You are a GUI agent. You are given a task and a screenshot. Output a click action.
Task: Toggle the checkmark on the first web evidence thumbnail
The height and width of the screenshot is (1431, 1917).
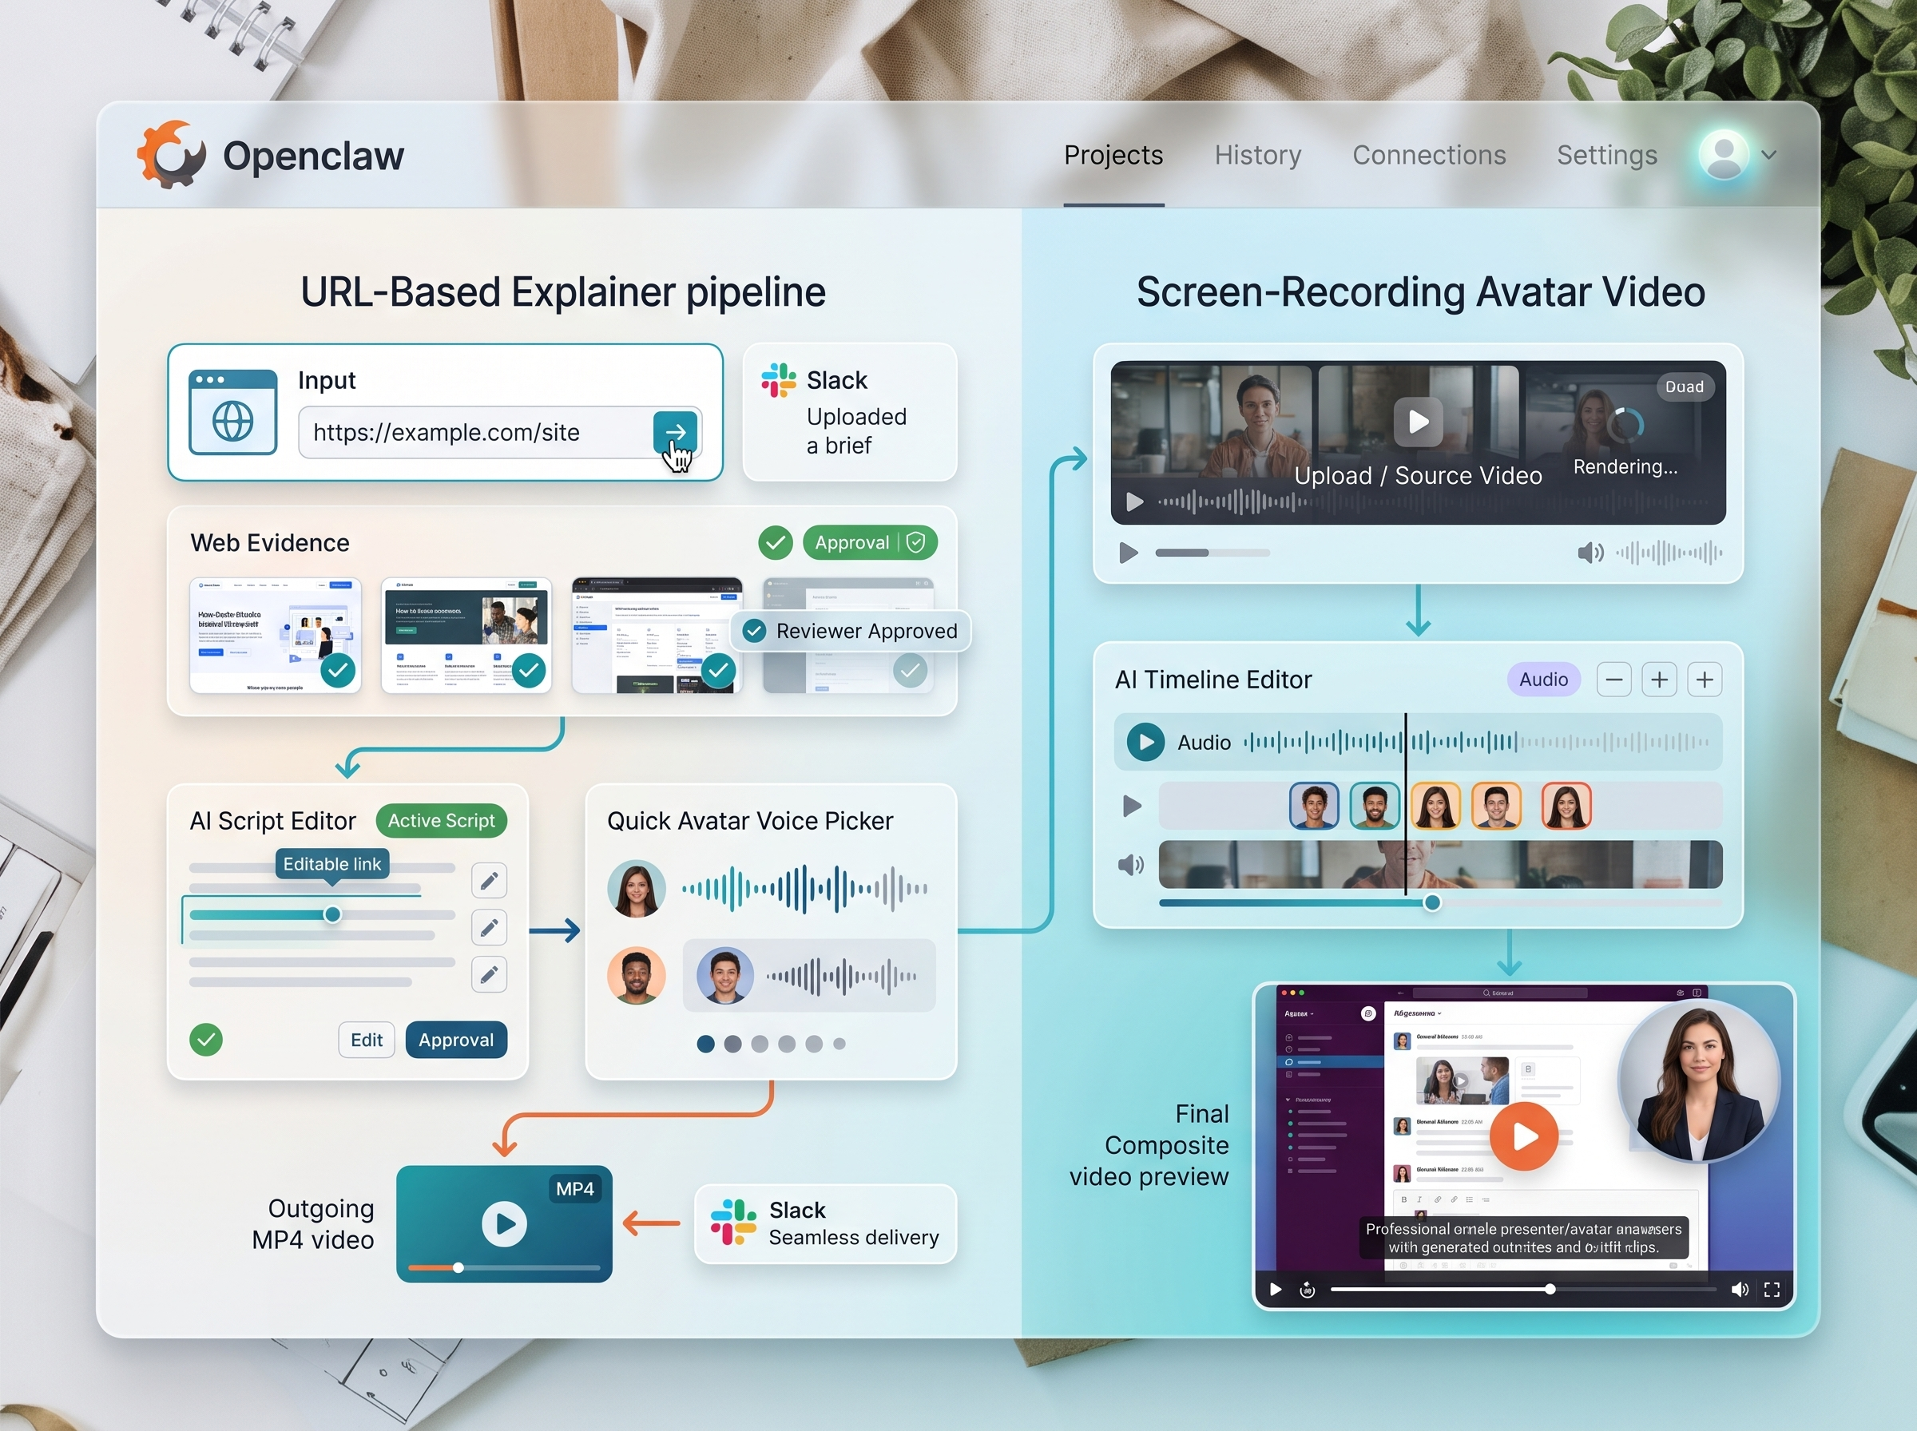[339, 670]
